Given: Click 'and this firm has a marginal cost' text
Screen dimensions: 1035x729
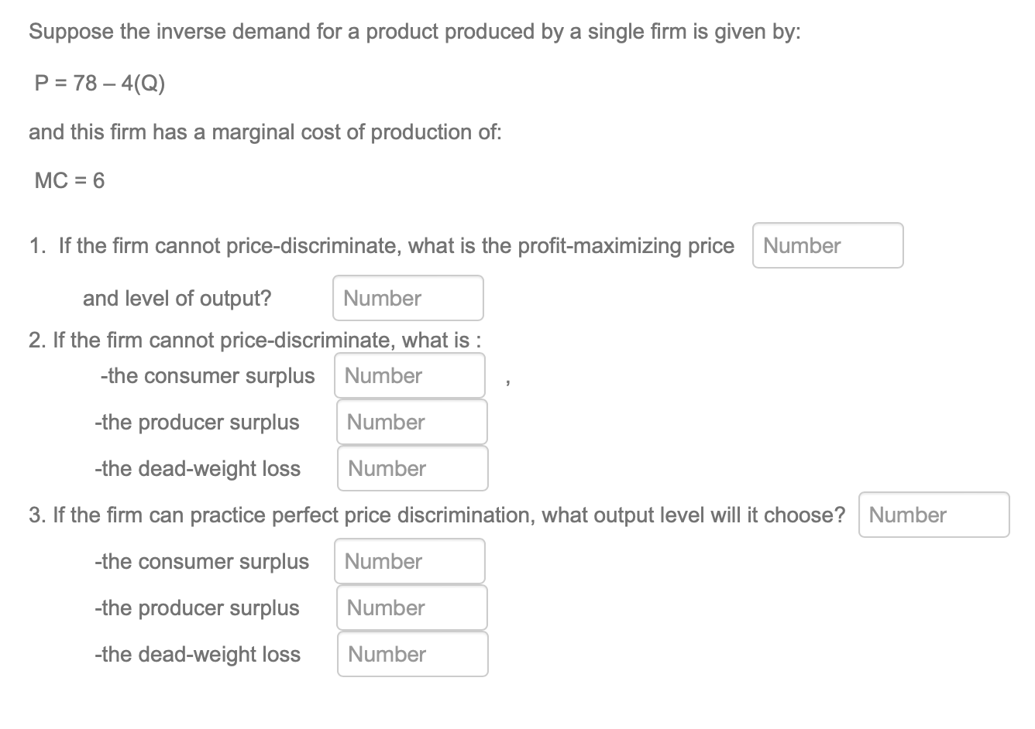Looking at the screenshot, I should (x=265, y=132).
